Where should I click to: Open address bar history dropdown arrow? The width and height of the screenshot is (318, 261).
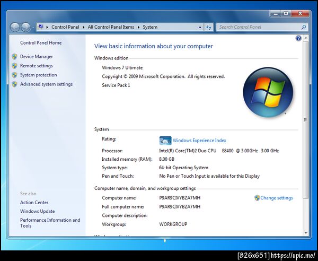[200, 27]
